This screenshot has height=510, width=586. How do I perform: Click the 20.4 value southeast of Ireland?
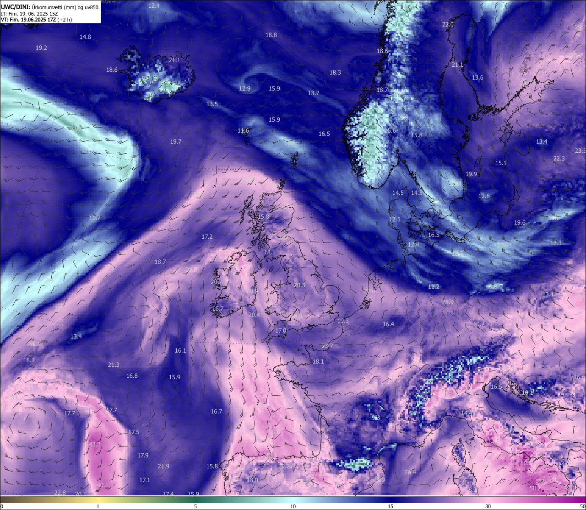pos(254,315)
